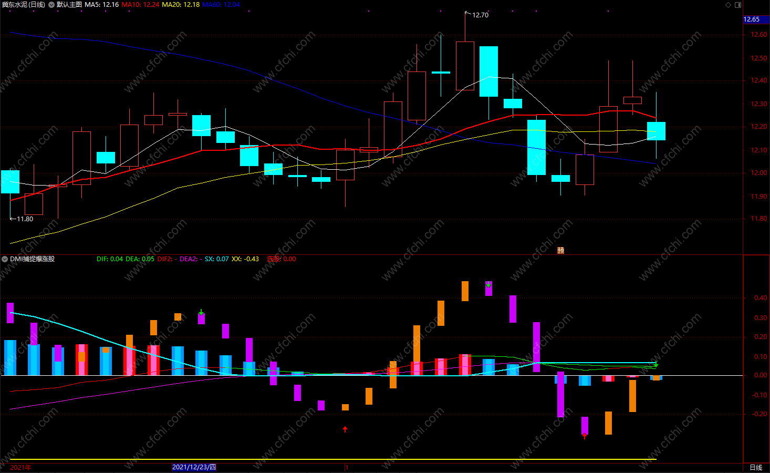Click the MA60: 12.04 label

point(221,5)
